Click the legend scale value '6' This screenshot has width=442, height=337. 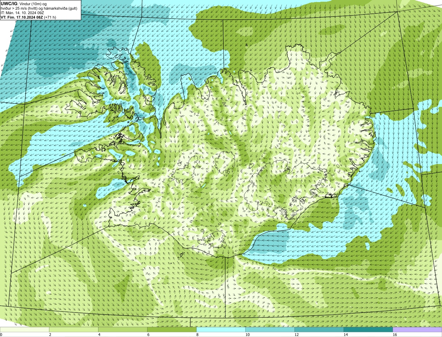click(148, 335)
